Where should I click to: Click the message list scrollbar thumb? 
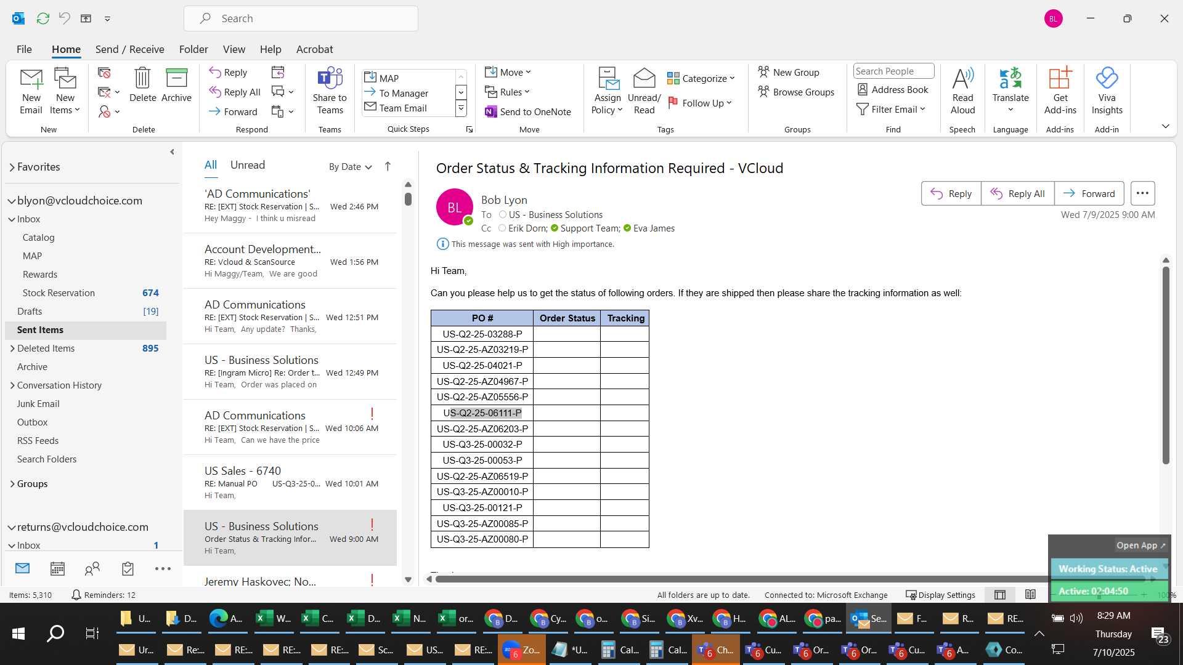click(408, 199)
